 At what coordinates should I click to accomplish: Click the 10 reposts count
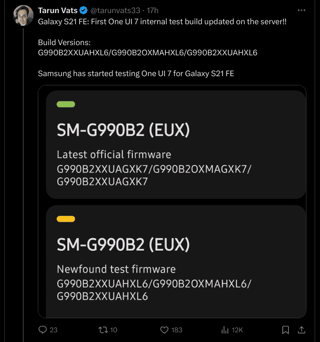(113, 330)
